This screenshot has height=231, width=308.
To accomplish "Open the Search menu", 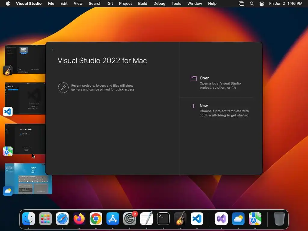I will 95,3.
